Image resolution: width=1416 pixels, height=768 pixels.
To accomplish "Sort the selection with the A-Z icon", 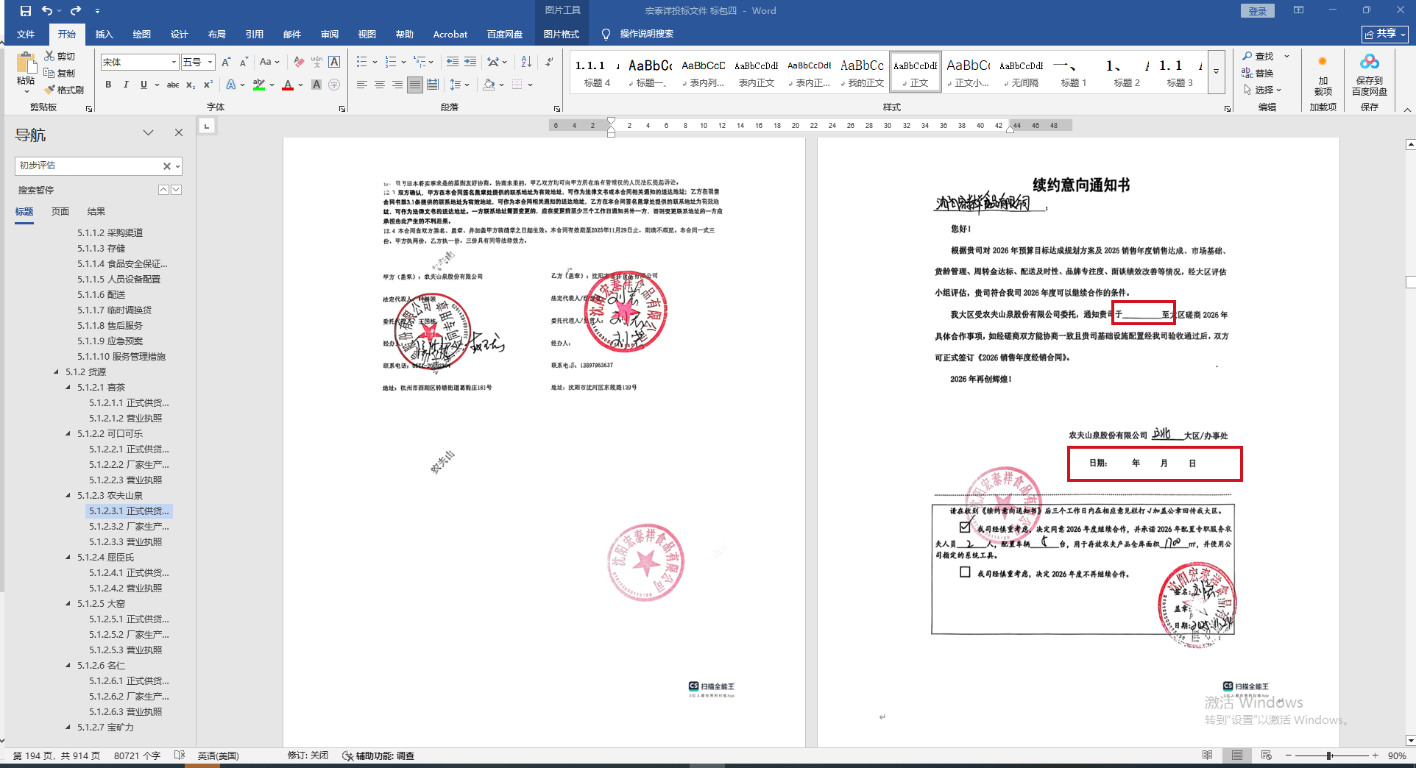I will pyautogui.click(x=525, y=62).
